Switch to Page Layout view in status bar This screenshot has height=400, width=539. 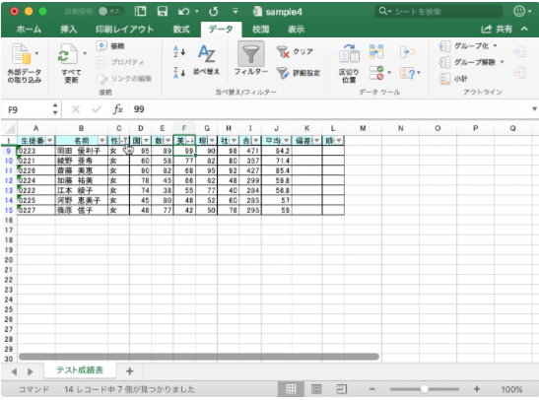pos(316,389)
